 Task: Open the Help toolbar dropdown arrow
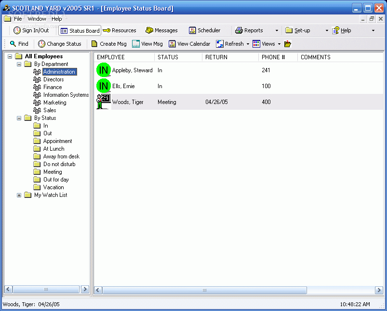tap(373, 31)
